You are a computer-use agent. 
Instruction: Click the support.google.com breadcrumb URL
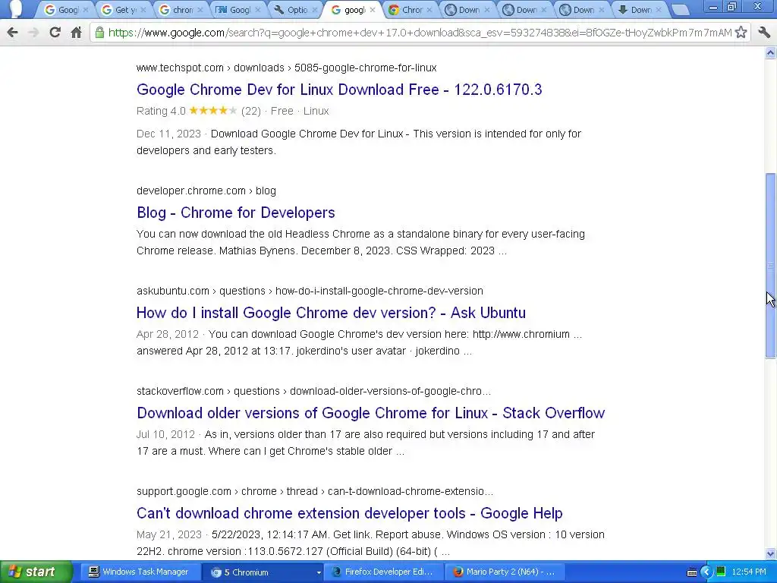point(315,491)
